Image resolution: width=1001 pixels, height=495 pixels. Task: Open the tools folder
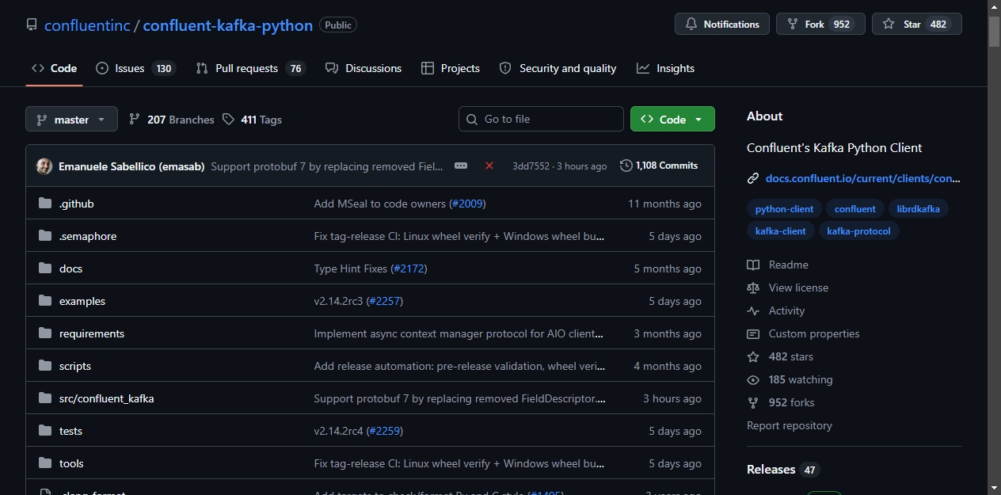(x=71, y=463)
